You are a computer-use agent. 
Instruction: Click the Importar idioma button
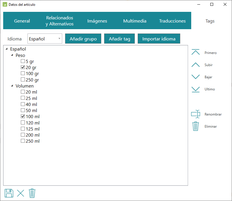pyautogui.click(x=159, y=39)
